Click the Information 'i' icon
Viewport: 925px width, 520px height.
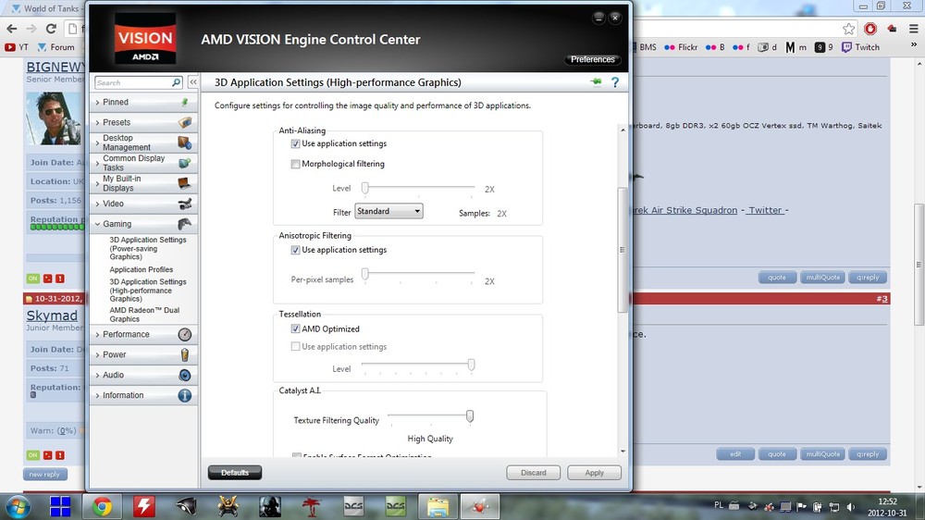point(185,395)
